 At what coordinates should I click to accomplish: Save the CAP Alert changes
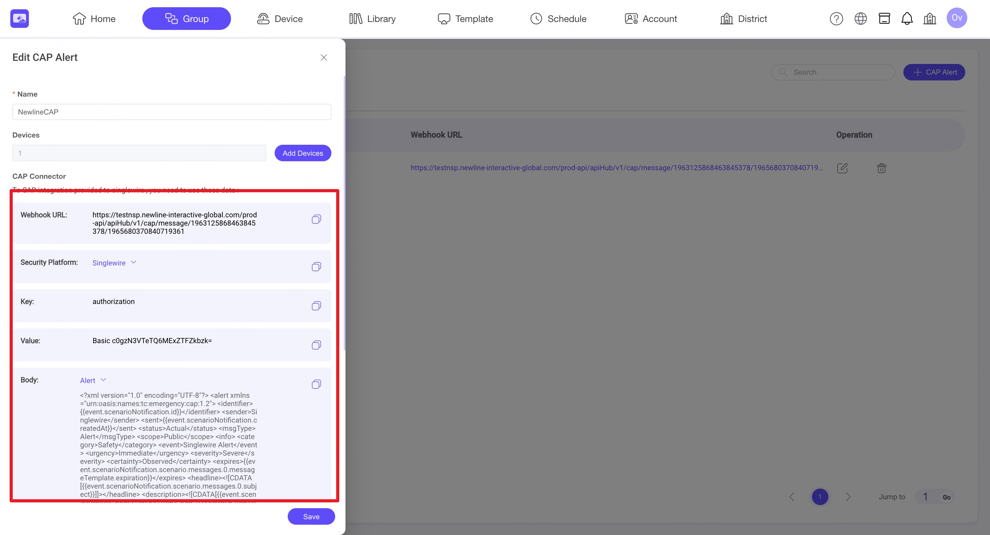click(311, 516)
